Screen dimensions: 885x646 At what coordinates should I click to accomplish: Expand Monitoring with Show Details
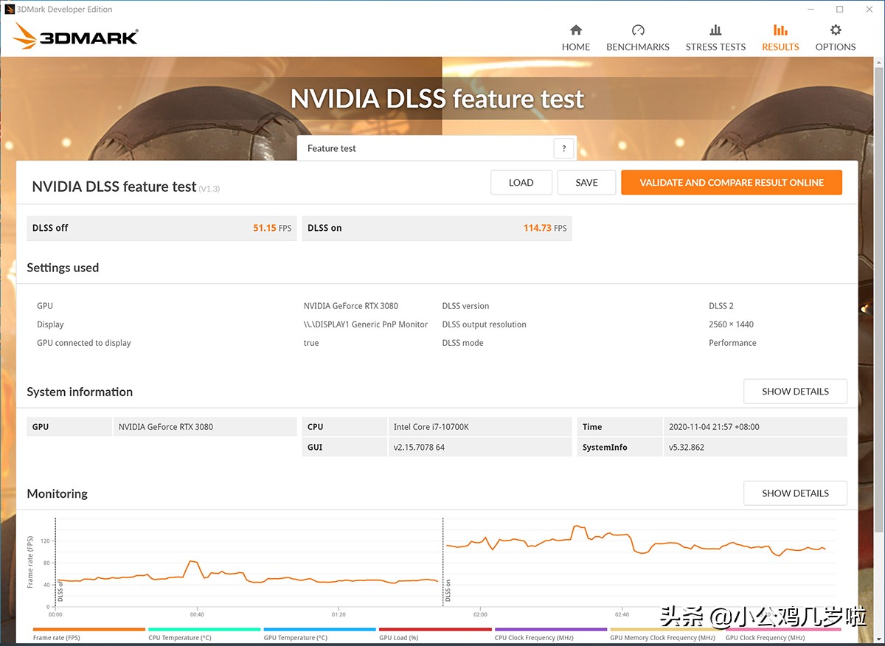(795, 493)
